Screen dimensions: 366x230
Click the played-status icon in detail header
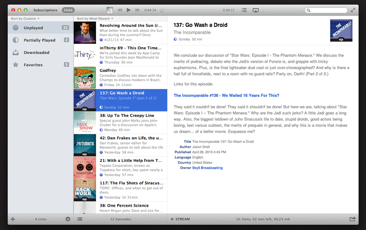[175, 39]
